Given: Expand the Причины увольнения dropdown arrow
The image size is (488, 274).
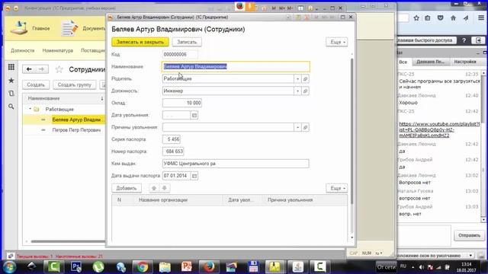Looking at the screenshot, I should click(x=297, y=127).
